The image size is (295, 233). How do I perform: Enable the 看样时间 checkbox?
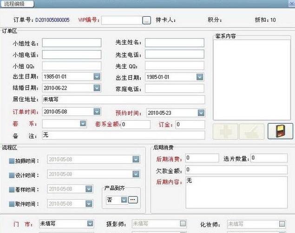[x=12, y=189]
